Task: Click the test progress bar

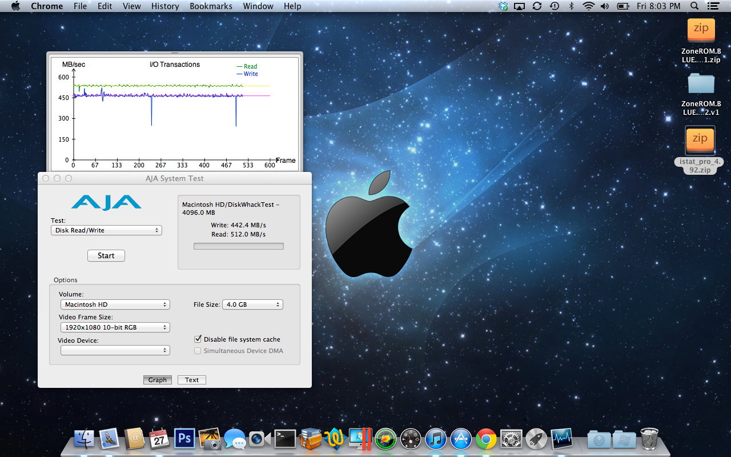Action: click(x=239, y=246)
